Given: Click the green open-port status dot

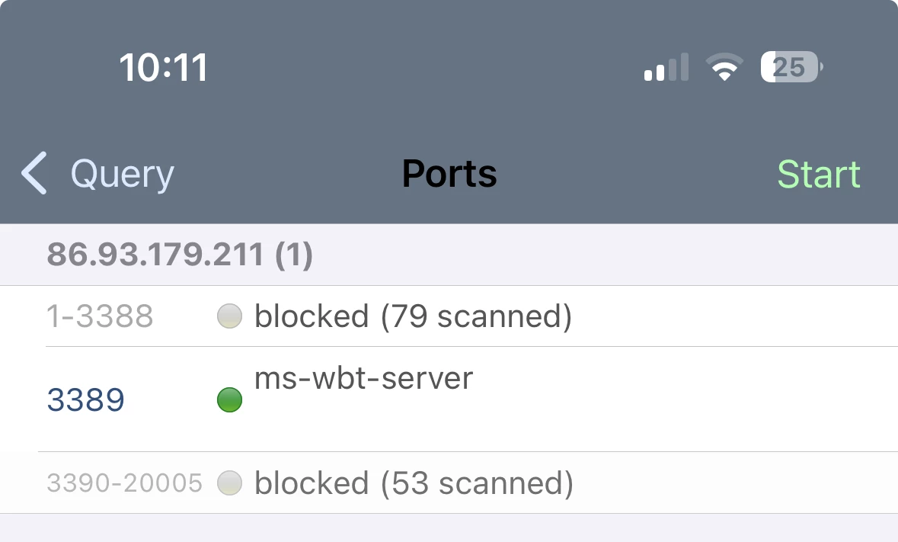Looking at the screenshot, I should [229, 399].
